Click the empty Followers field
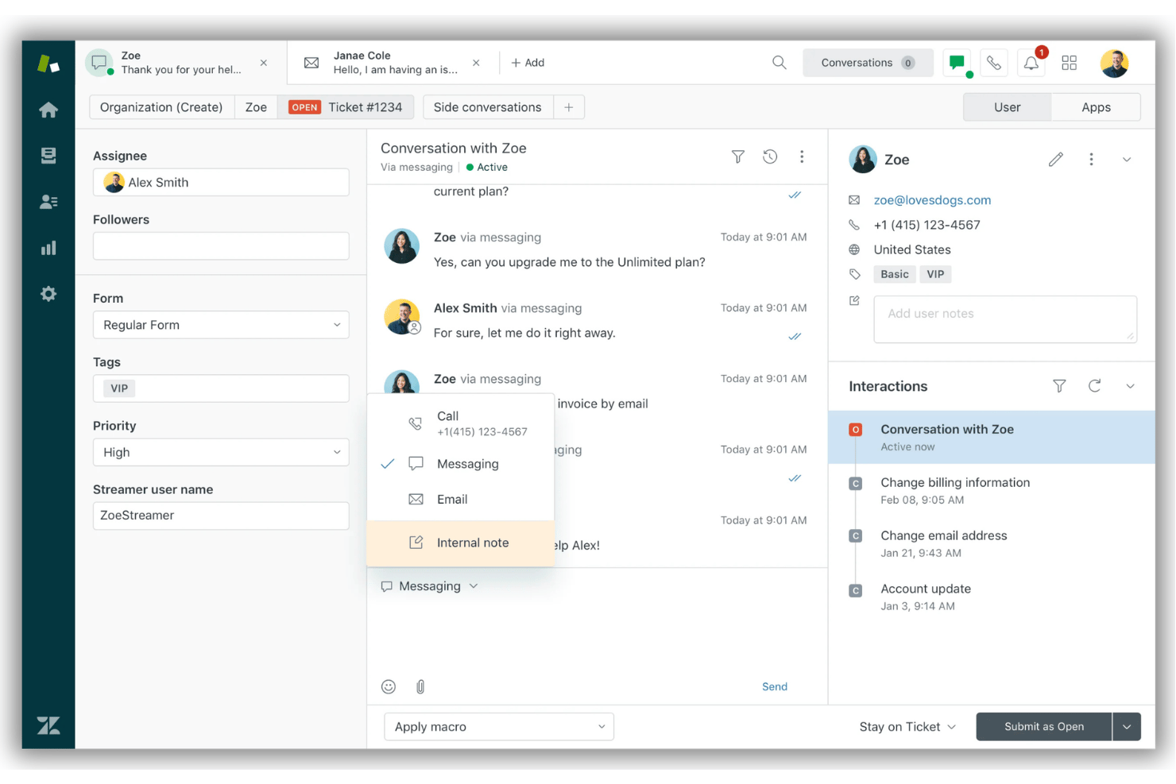This screenshot has width=1176, height=784. tap(221, 245)
